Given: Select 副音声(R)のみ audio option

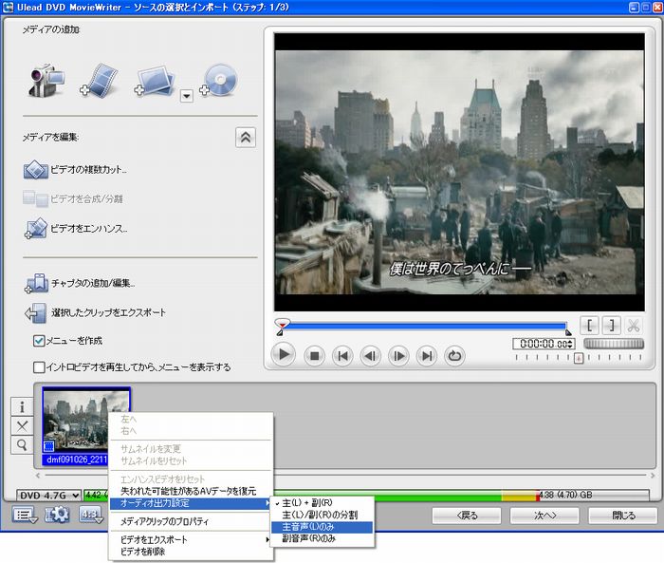Looking at the screenshot, I should [x=322, y=539].
